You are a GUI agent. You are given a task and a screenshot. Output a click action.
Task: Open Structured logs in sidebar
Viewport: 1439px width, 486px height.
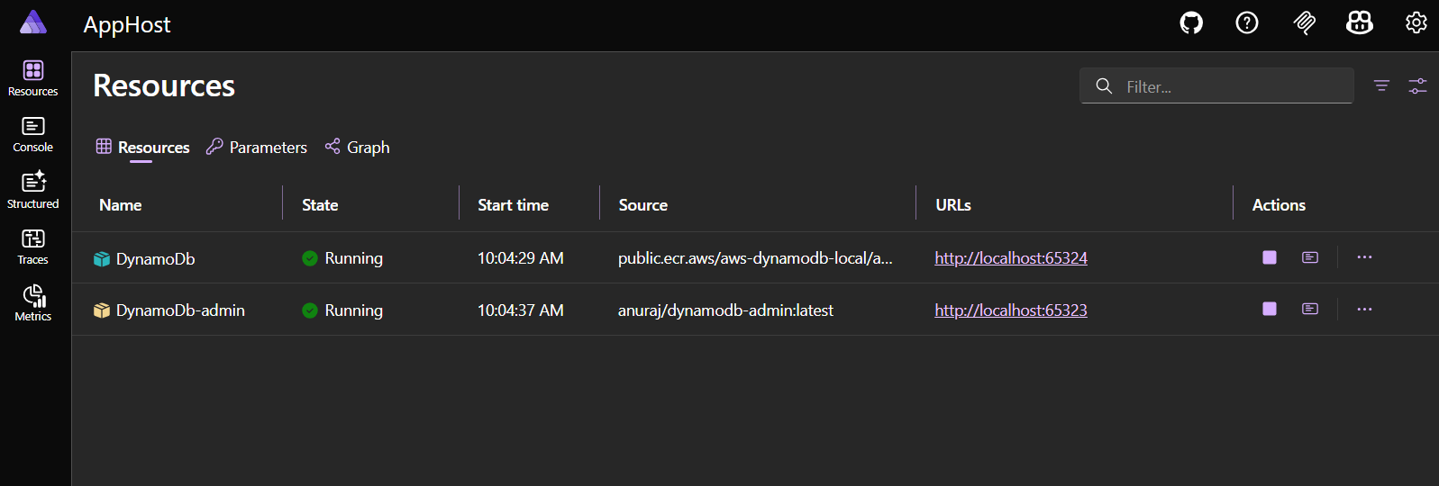click(33, 191)
